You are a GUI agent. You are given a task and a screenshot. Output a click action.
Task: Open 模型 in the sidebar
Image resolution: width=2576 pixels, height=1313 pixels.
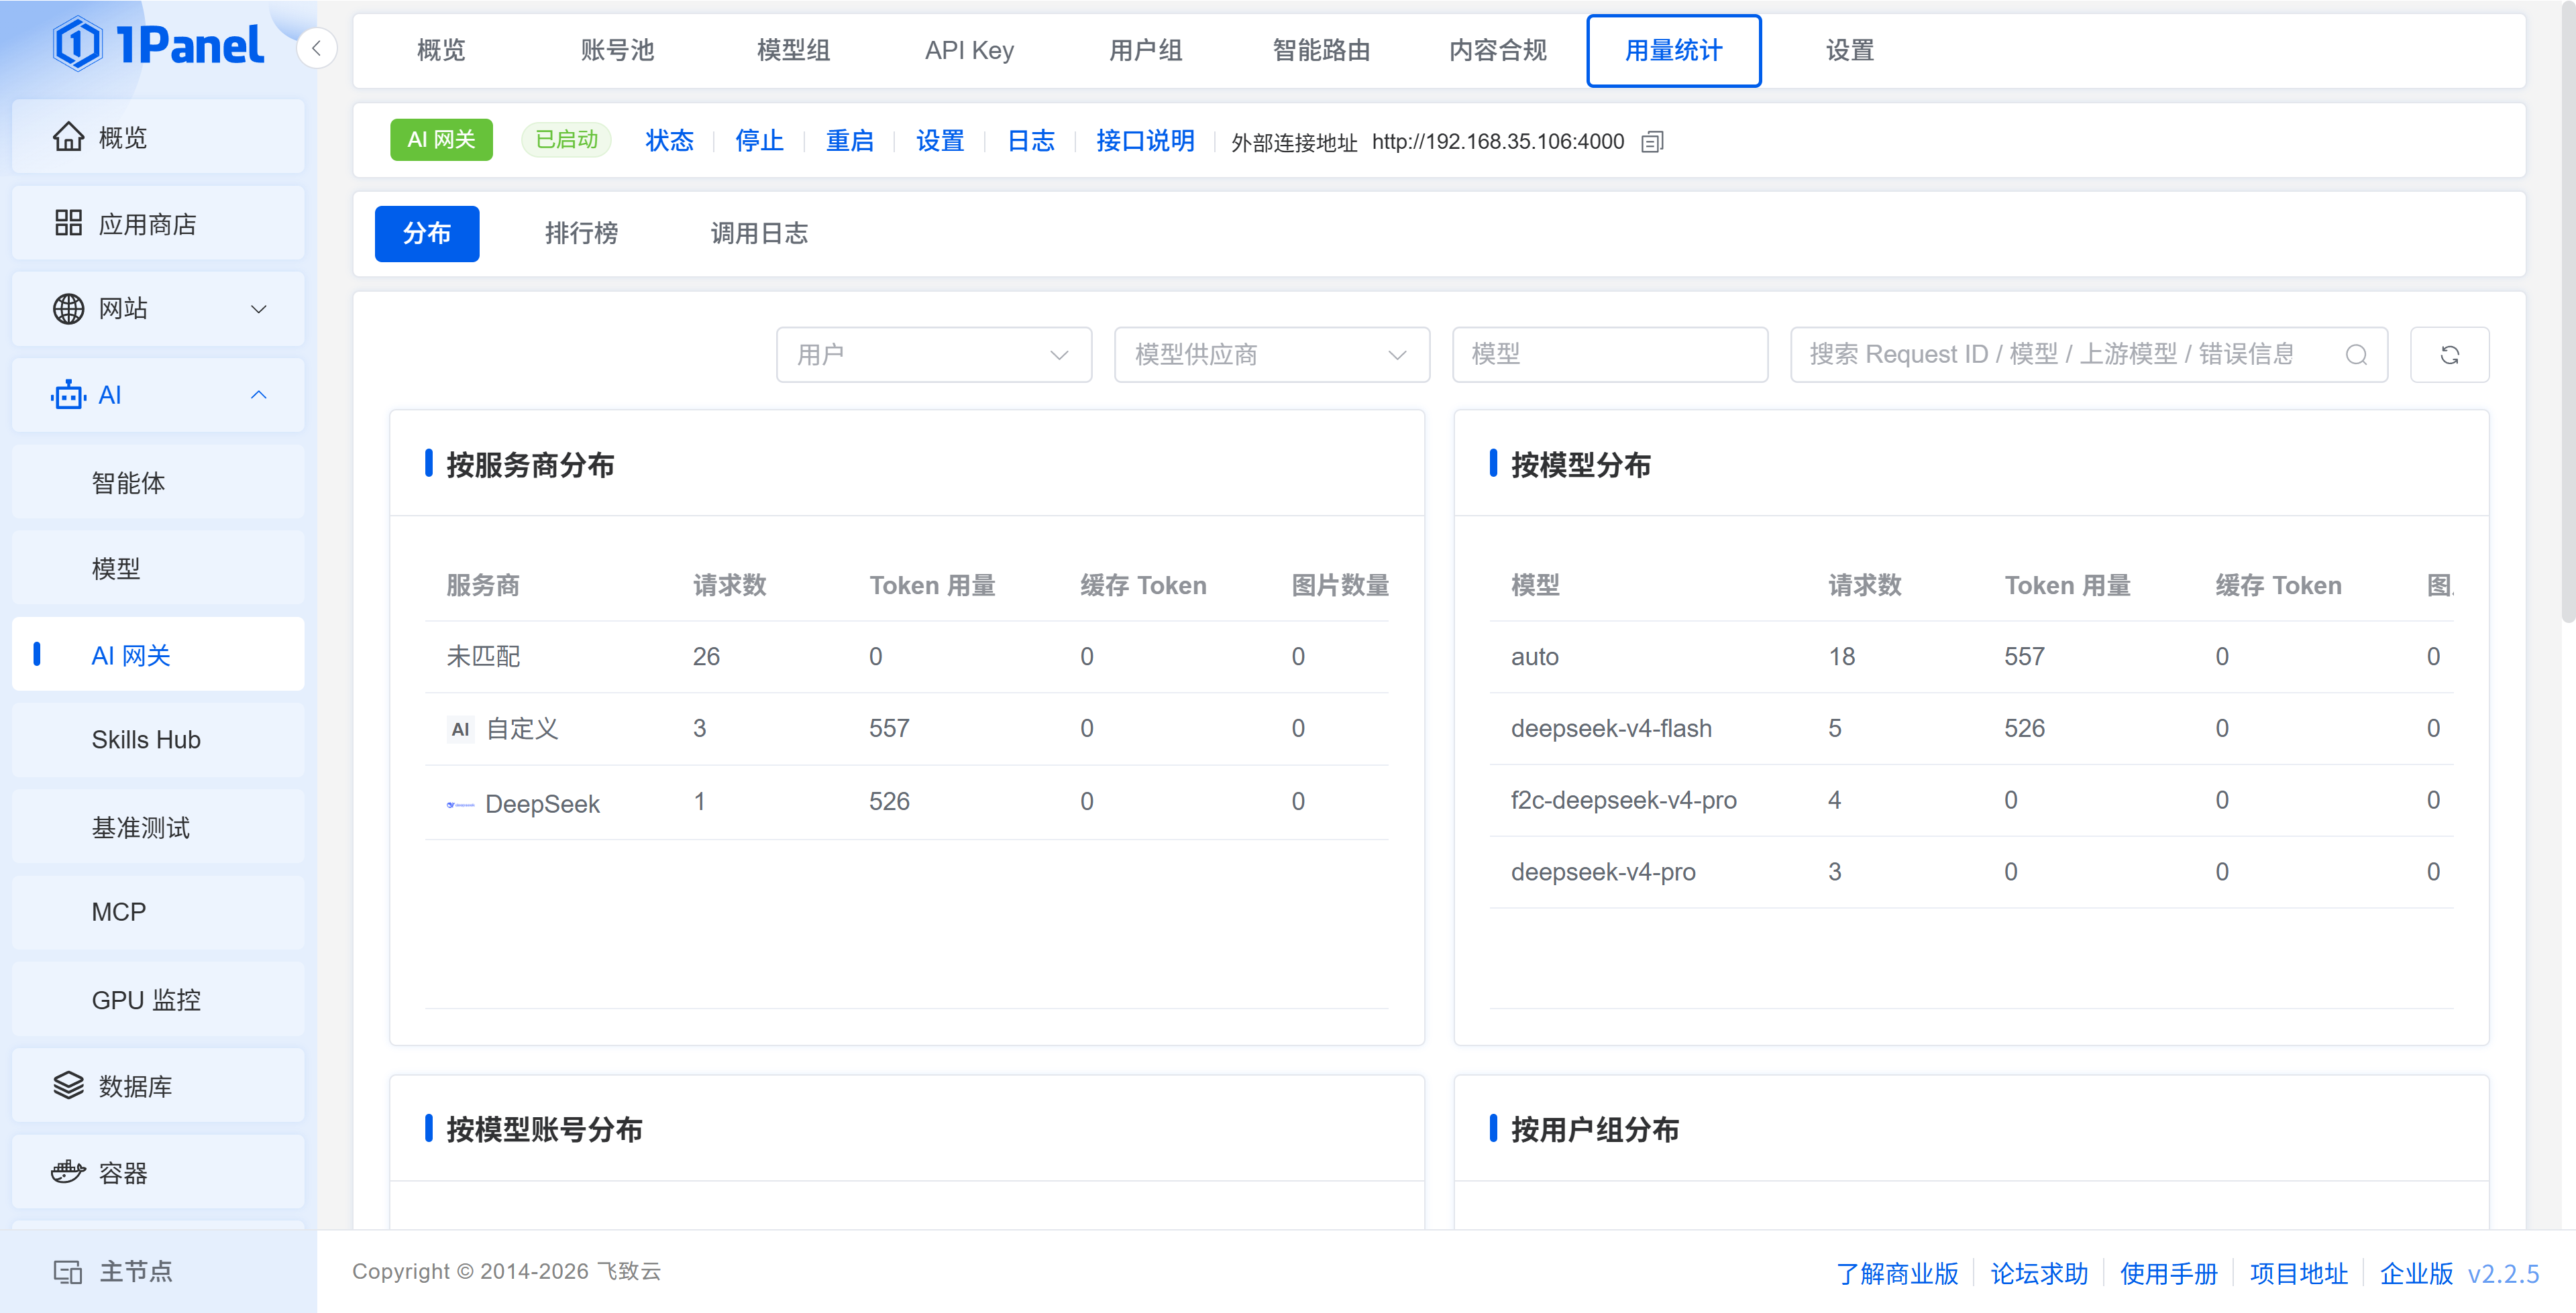[x=158, y=569]
